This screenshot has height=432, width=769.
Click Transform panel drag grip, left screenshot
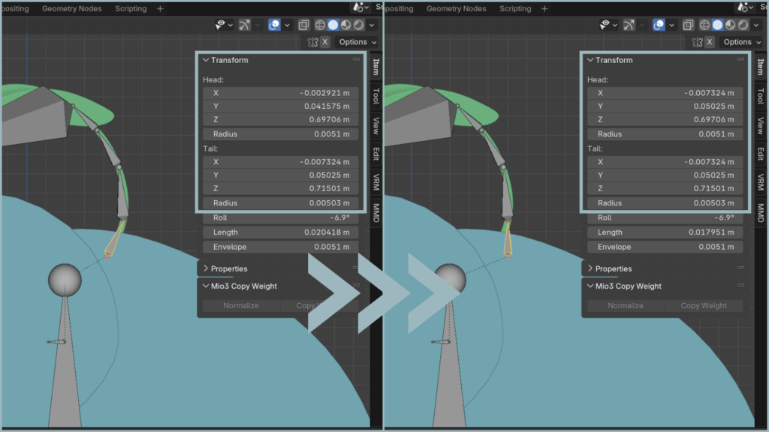tap(356, 59)
